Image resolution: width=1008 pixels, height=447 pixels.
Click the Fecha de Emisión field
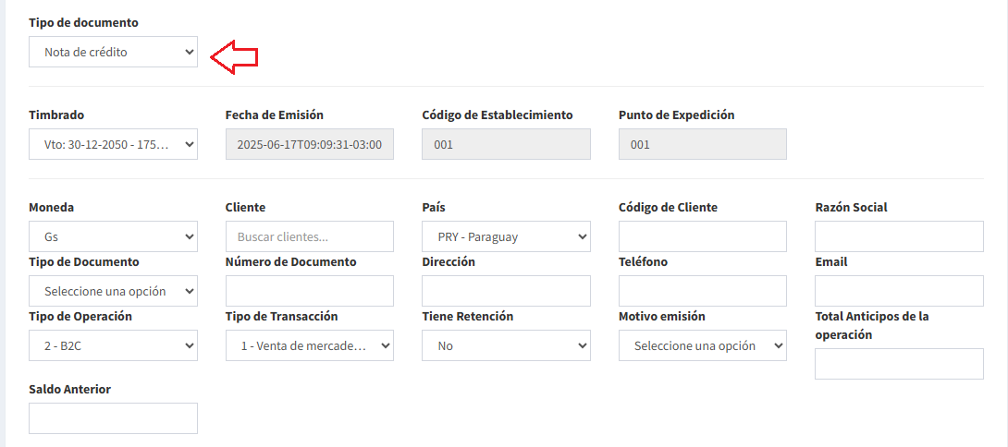coord(310,144)
